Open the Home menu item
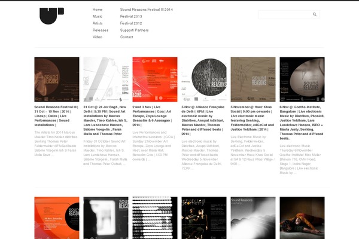This screenshot has height=239, width=359. click(x=98, y=10)
